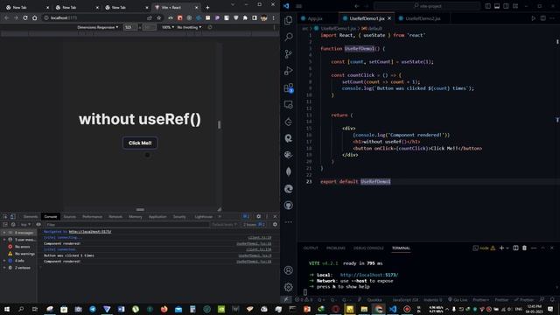Viewport: 560px width, 315px height.
Task: Switch to App.jsx editor tab
Action: [315, 18]
